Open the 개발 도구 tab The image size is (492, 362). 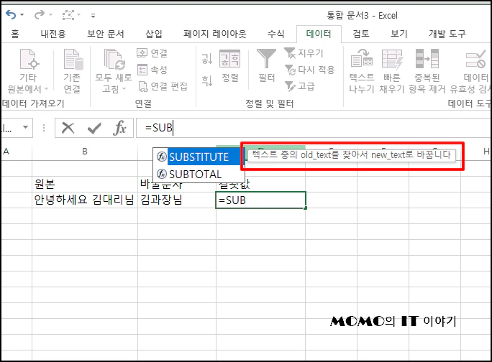pos(447,34)
